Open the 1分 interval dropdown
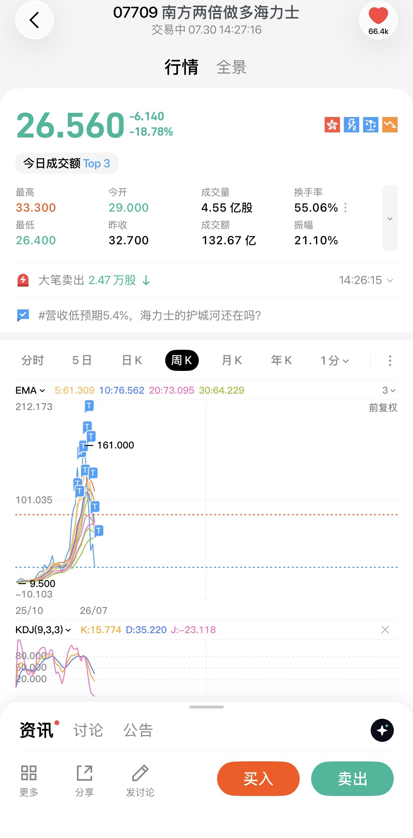Image resolution: width=413 pixels, height=838 pixels. click(335, 360)
